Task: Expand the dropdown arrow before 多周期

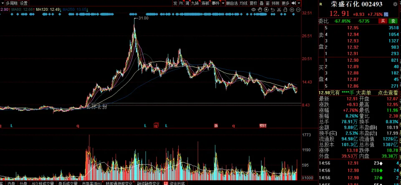Action: point(2,3)
